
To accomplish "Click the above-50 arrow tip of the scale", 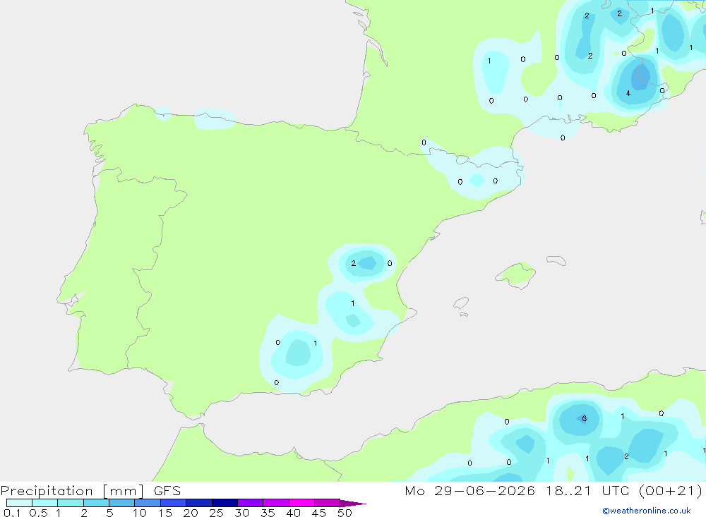I will point(354,503).
